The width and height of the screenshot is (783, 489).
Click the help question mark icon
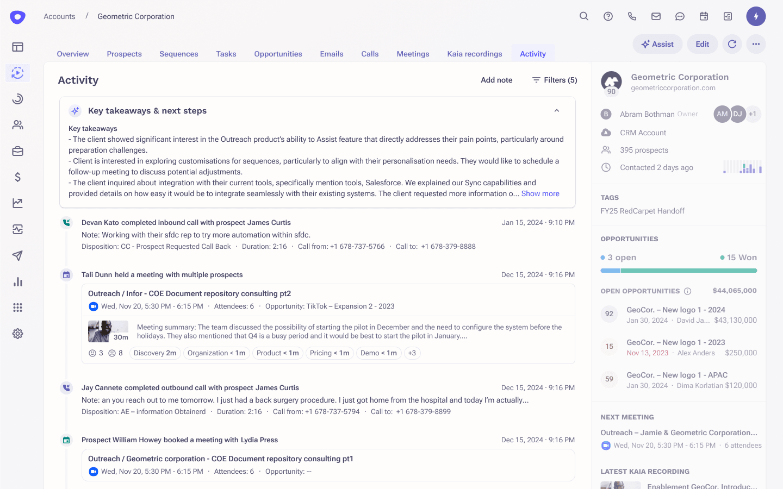pos(608,16)
